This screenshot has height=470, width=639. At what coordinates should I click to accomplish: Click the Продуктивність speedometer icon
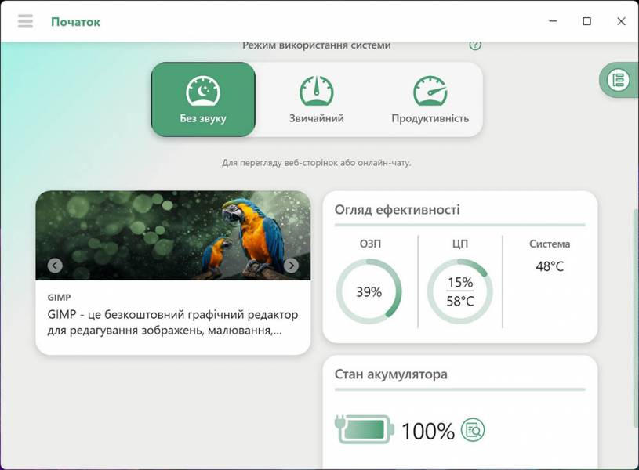click(x=430, y=92)
